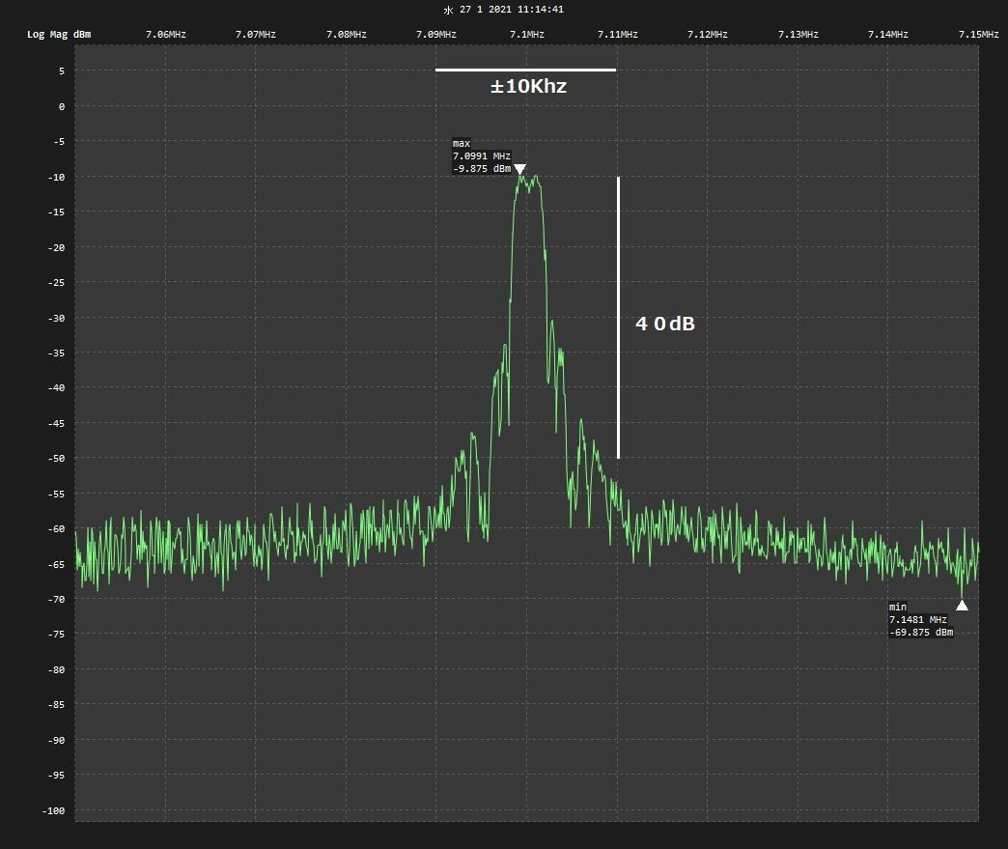1008x849 pixels.
Task: Click the '-65' dBm level axis label
Action: click(x=57, y=564)
